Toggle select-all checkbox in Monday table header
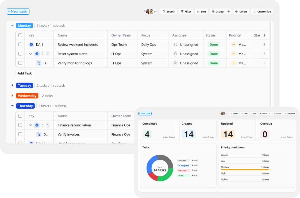The height and width of the screenshot is (198, 300). pyautogui.click(x=20, y=35)
